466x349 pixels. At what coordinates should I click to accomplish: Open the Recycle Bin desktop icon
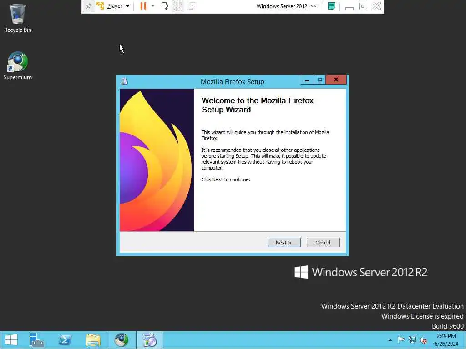pos(18,18)
